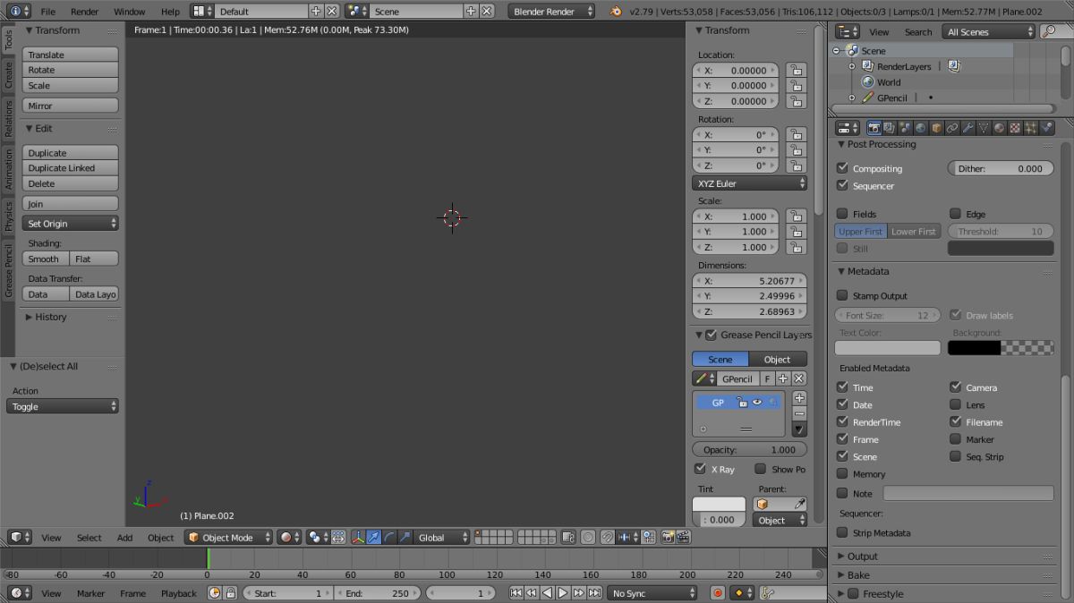1074x603 pixels.
Task: Select the translate manipulator arrow icon
Action: (373, 538)
